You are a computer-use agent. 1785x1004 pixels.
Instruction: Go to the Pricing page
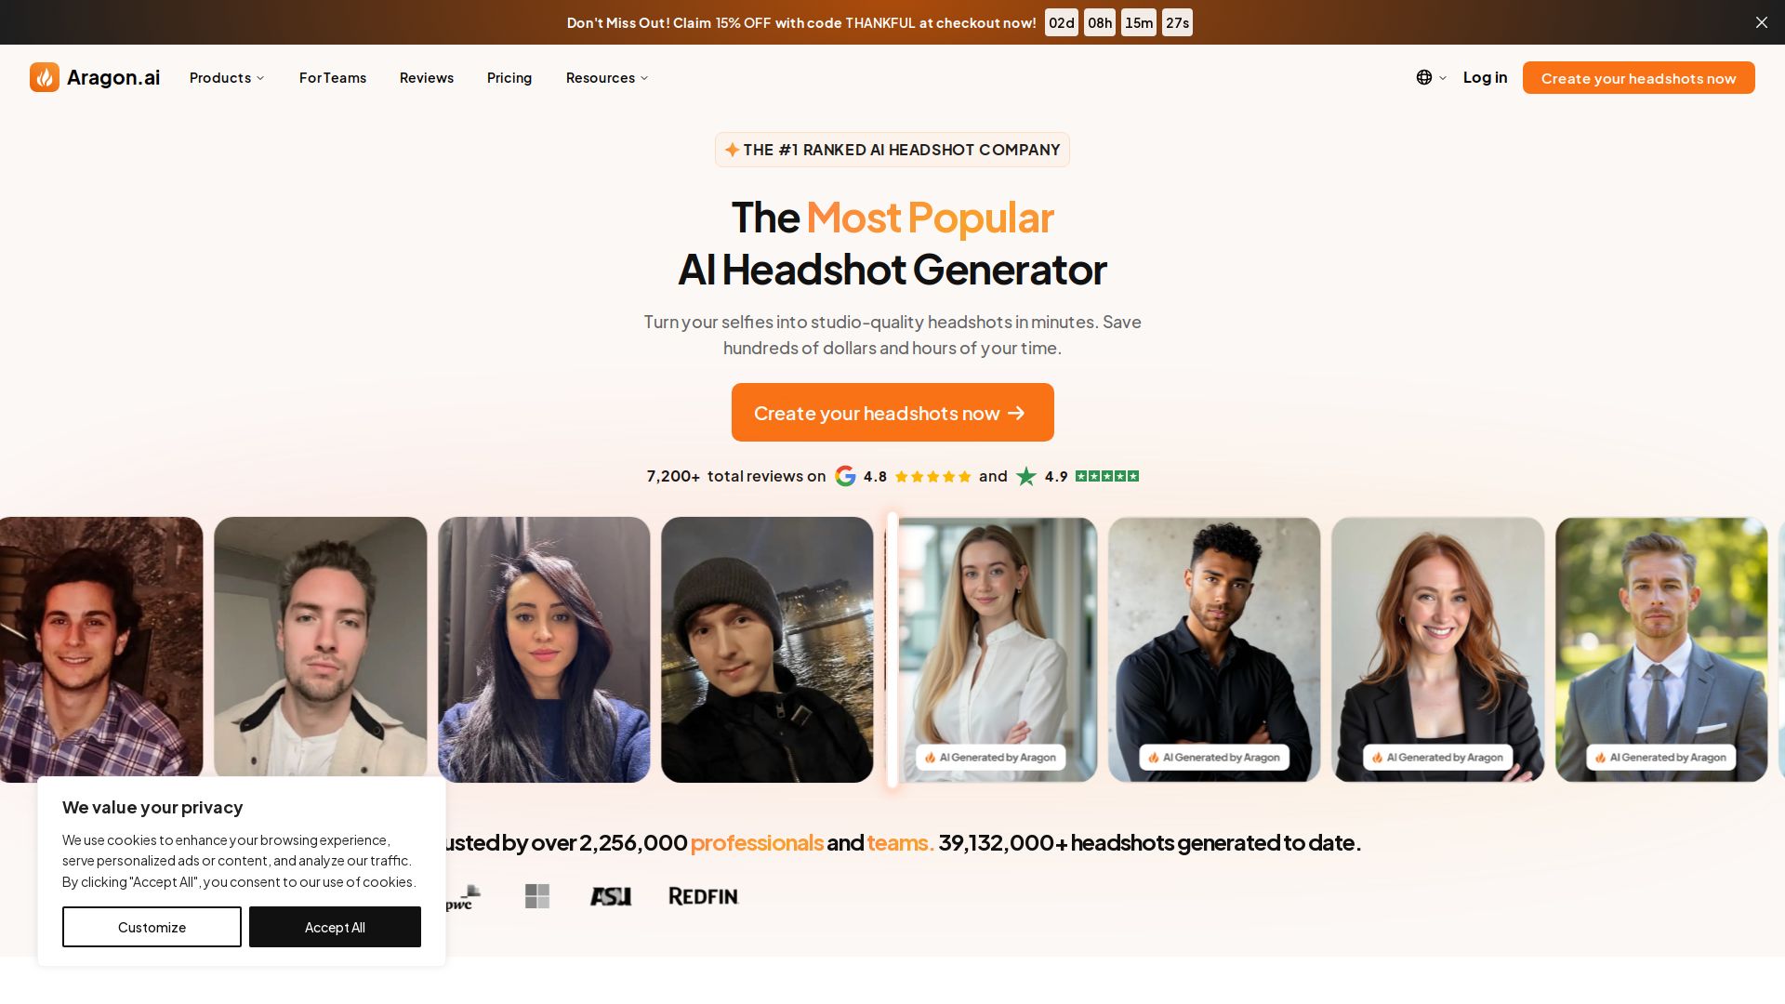pos(509,78)
